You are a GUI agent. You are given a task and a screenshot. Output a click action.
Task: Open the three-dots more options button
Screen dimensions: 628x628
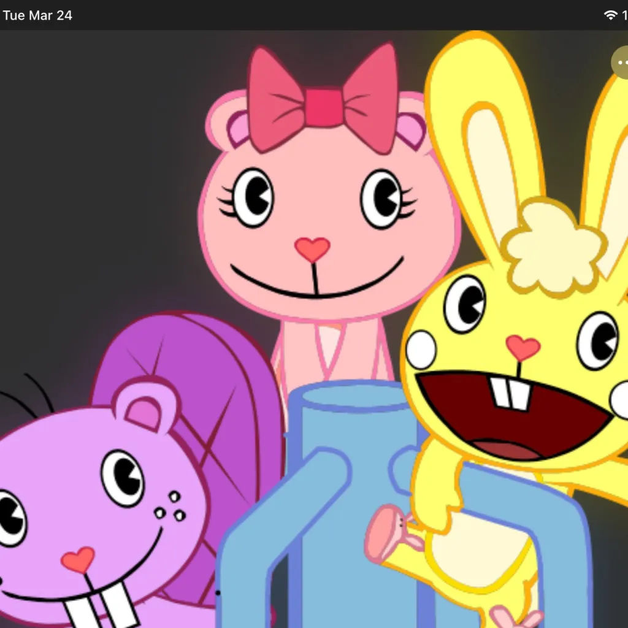pyautogui.click(x=621, y=63)
